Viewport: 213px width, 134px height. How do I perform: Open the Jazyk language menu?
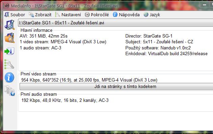click(x=152, y=15)
